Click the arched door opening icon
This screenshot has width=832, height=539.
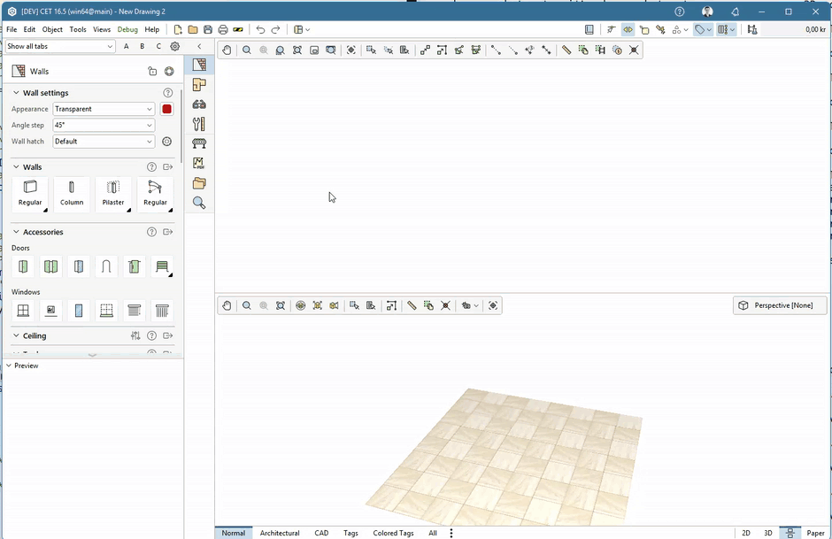[x=106, y=266]
